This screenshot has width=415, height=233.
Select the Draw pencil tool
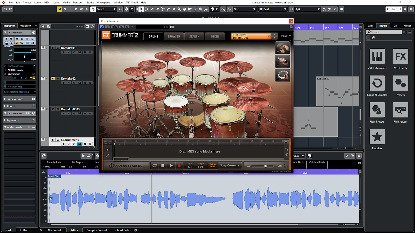coord(152,9)
